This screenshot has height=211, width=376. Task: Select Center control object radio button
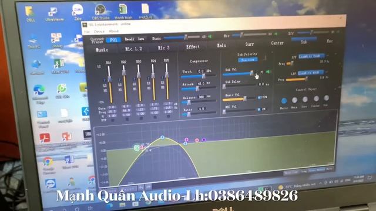tap(316, 98)
